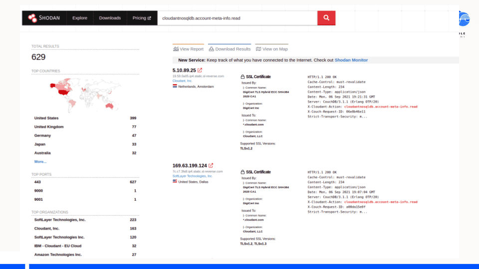Click the Pricing external-link icon
479x269 pixels.
click(149, 18)
